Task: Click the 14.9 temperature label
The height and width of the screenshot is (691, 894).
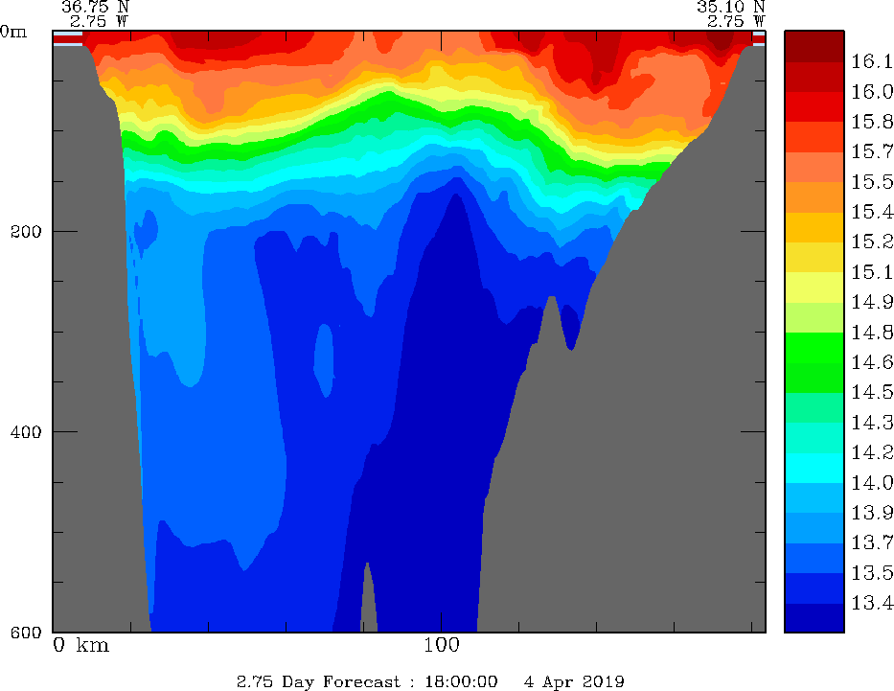Action: coord(872,302)
